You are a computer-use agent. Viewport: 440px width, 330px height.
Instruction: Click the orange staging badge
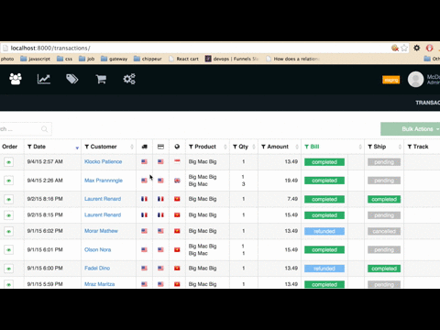(390, 80)
